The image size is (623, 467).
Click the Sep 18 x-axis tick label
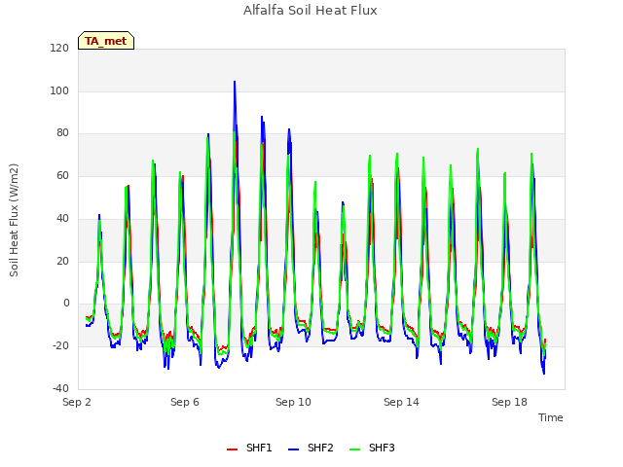pos(509,402)
